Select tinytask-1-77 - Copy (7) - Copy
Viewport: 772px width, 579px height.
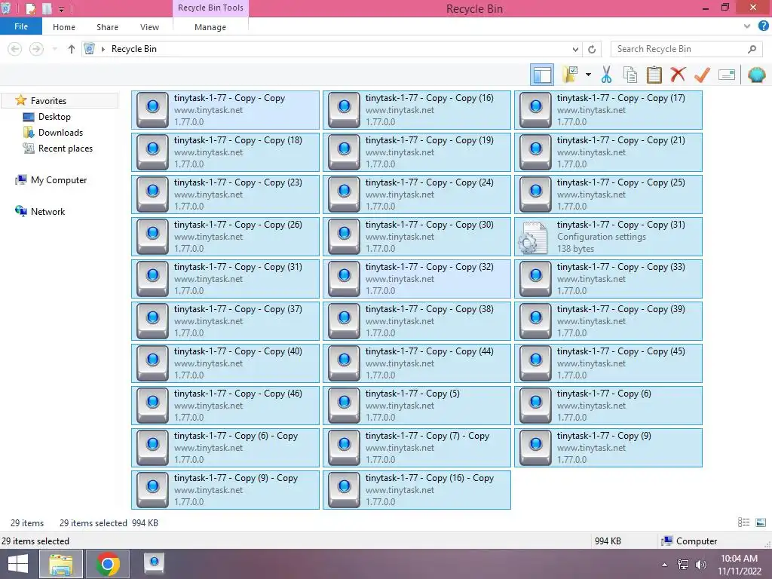tap(416, 448)
